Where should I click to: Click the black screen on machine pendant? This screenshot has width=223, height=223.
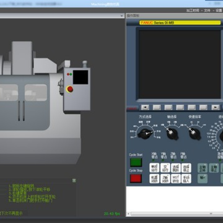pos(81,77)
